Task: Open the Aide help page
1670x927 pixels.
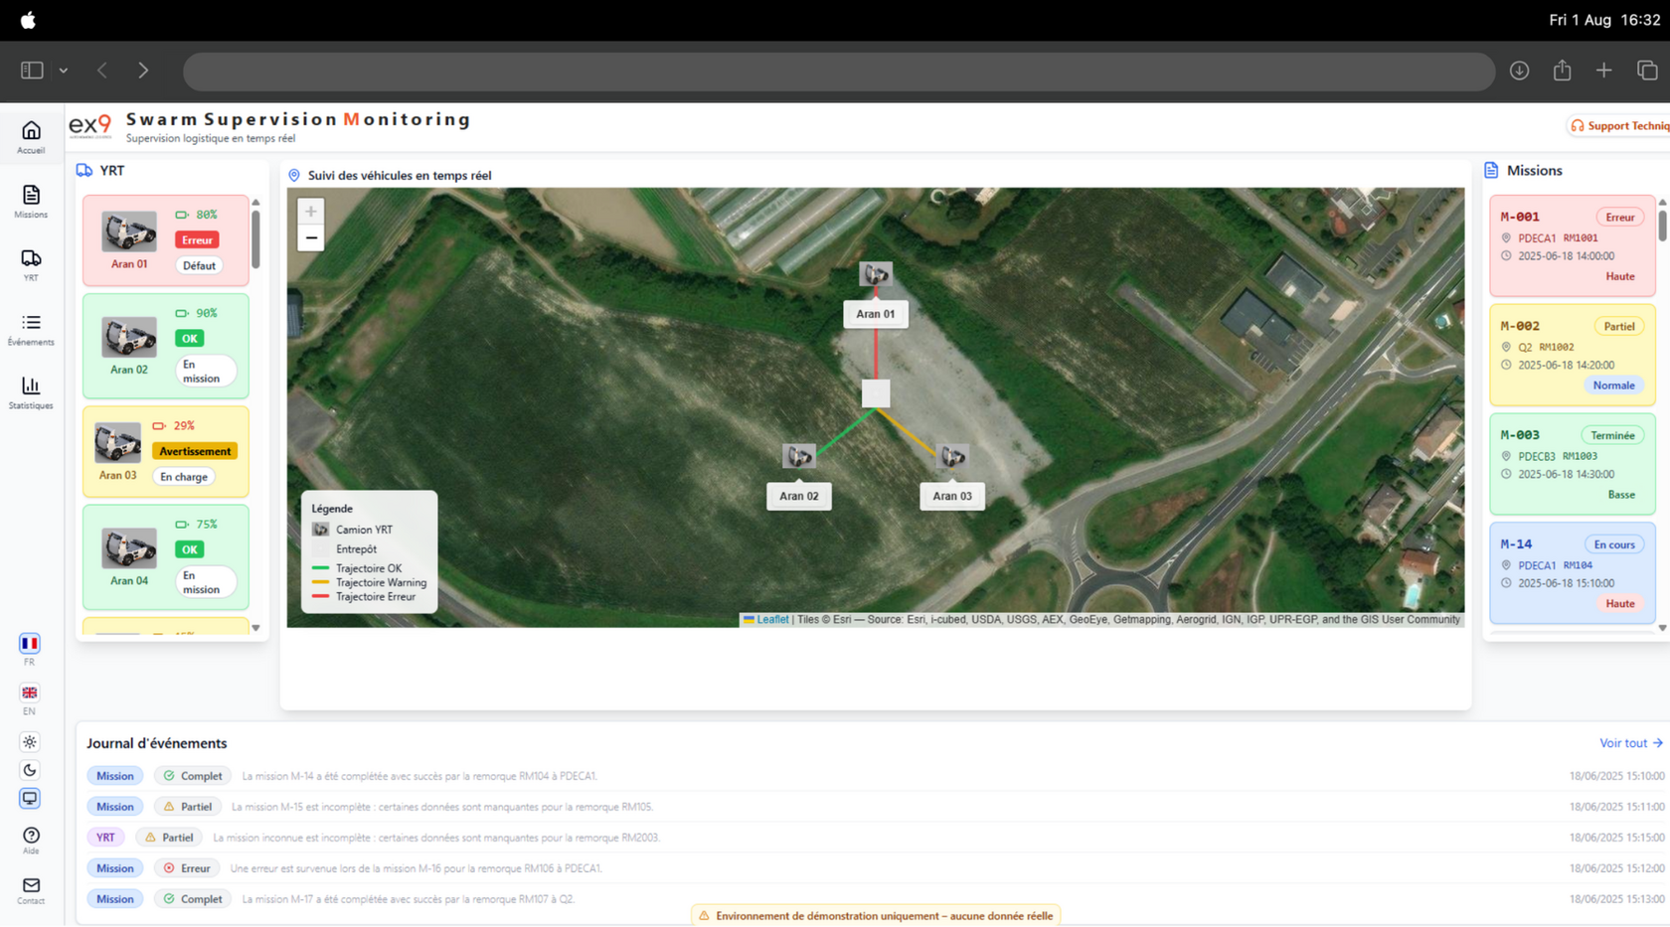Action: pyautogui.click(x=31, y=840)
